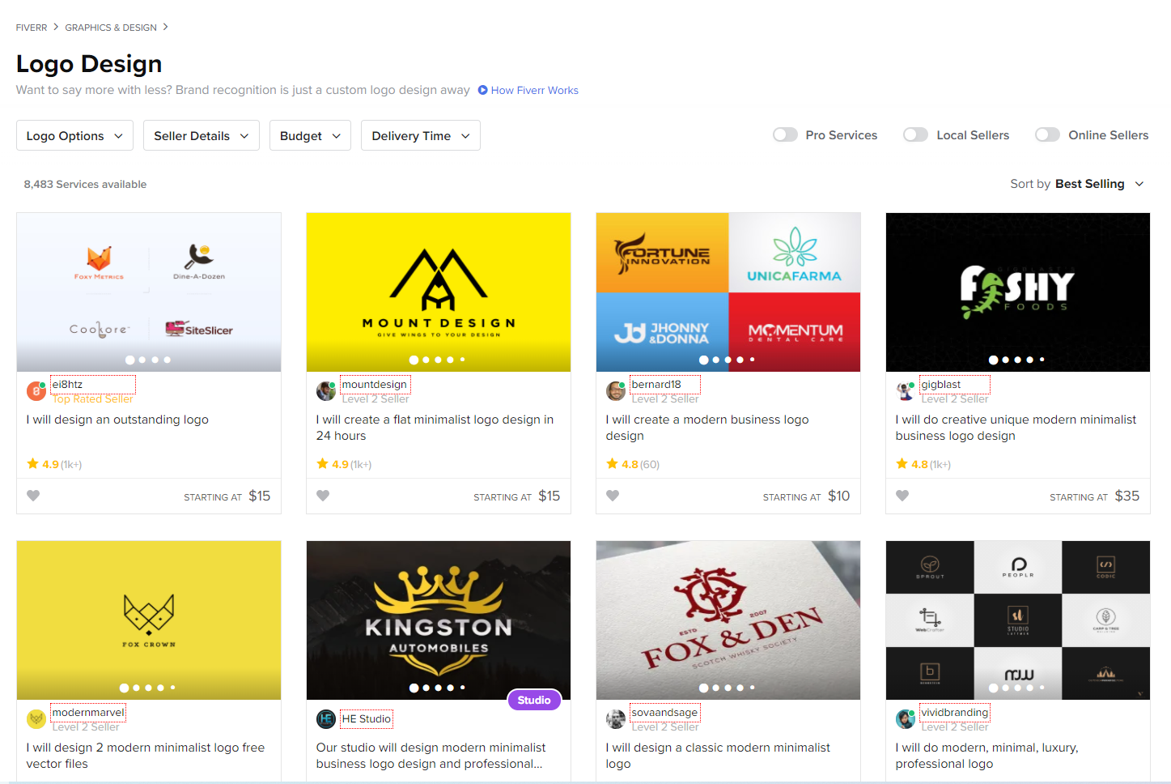Open the Seller Details filter dropdown

click(x=202, y=135)
